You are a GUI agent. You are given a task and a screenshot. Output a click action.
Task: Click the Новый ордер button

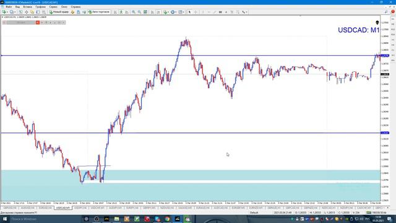(x=59, y=12)
